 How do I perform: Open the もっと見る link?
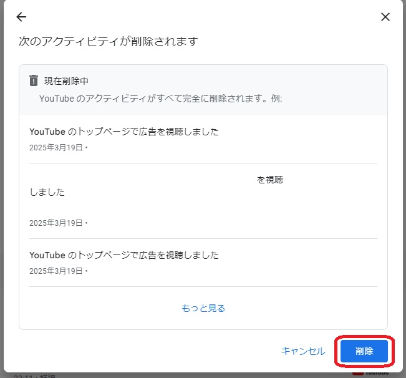click(203, 308)
